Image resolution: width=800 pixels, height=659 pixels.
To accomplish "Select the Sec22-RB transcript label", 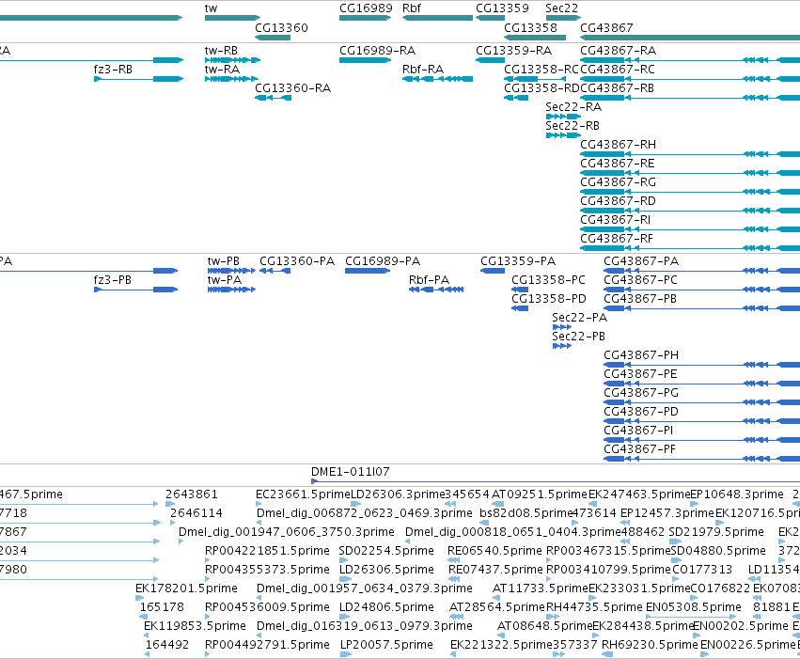I will [573, 126].
